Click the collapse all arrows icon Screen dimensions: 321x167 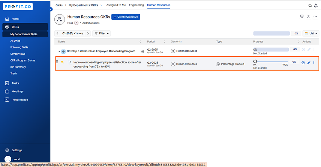click(308, 16)
